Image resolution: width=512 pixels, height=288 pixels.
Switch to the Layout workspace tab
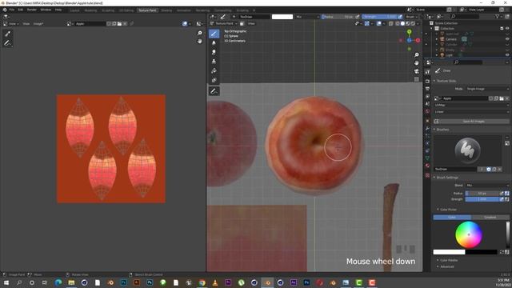[x=74, y=10]
